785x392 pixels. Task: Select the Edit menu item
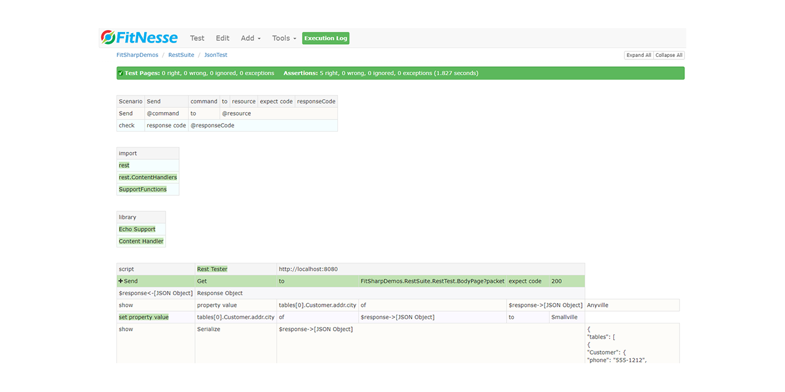point(222,38)
